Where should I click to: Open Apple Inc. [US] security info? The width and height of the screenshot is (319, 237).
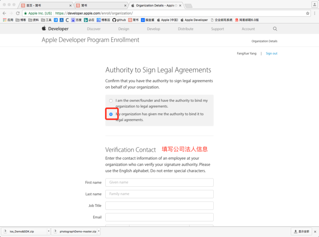click(38, 13)
